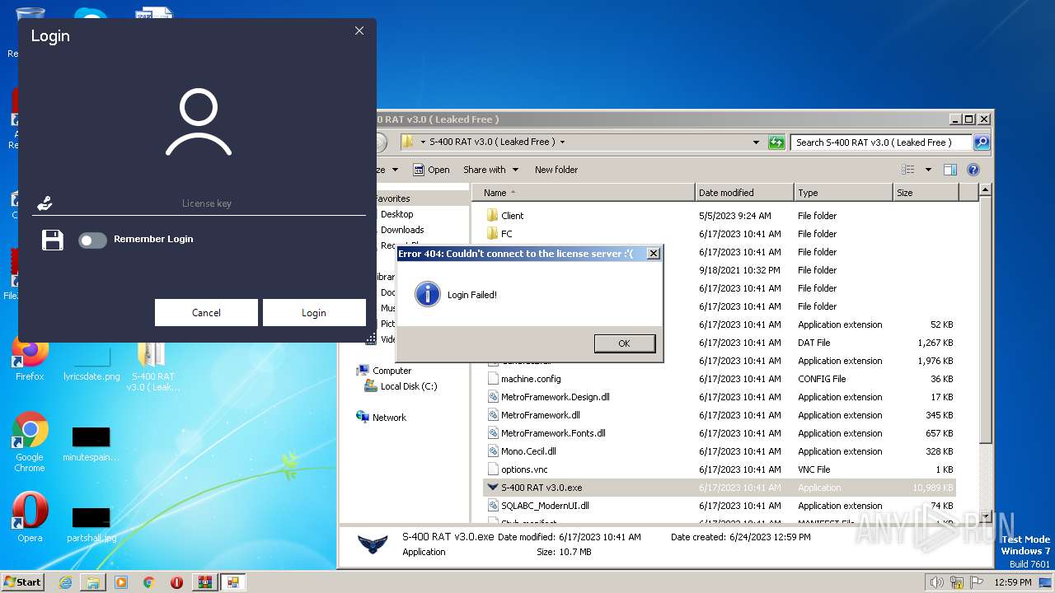
Task: Click Chrome taskbar icon
Action: (149, 582)
